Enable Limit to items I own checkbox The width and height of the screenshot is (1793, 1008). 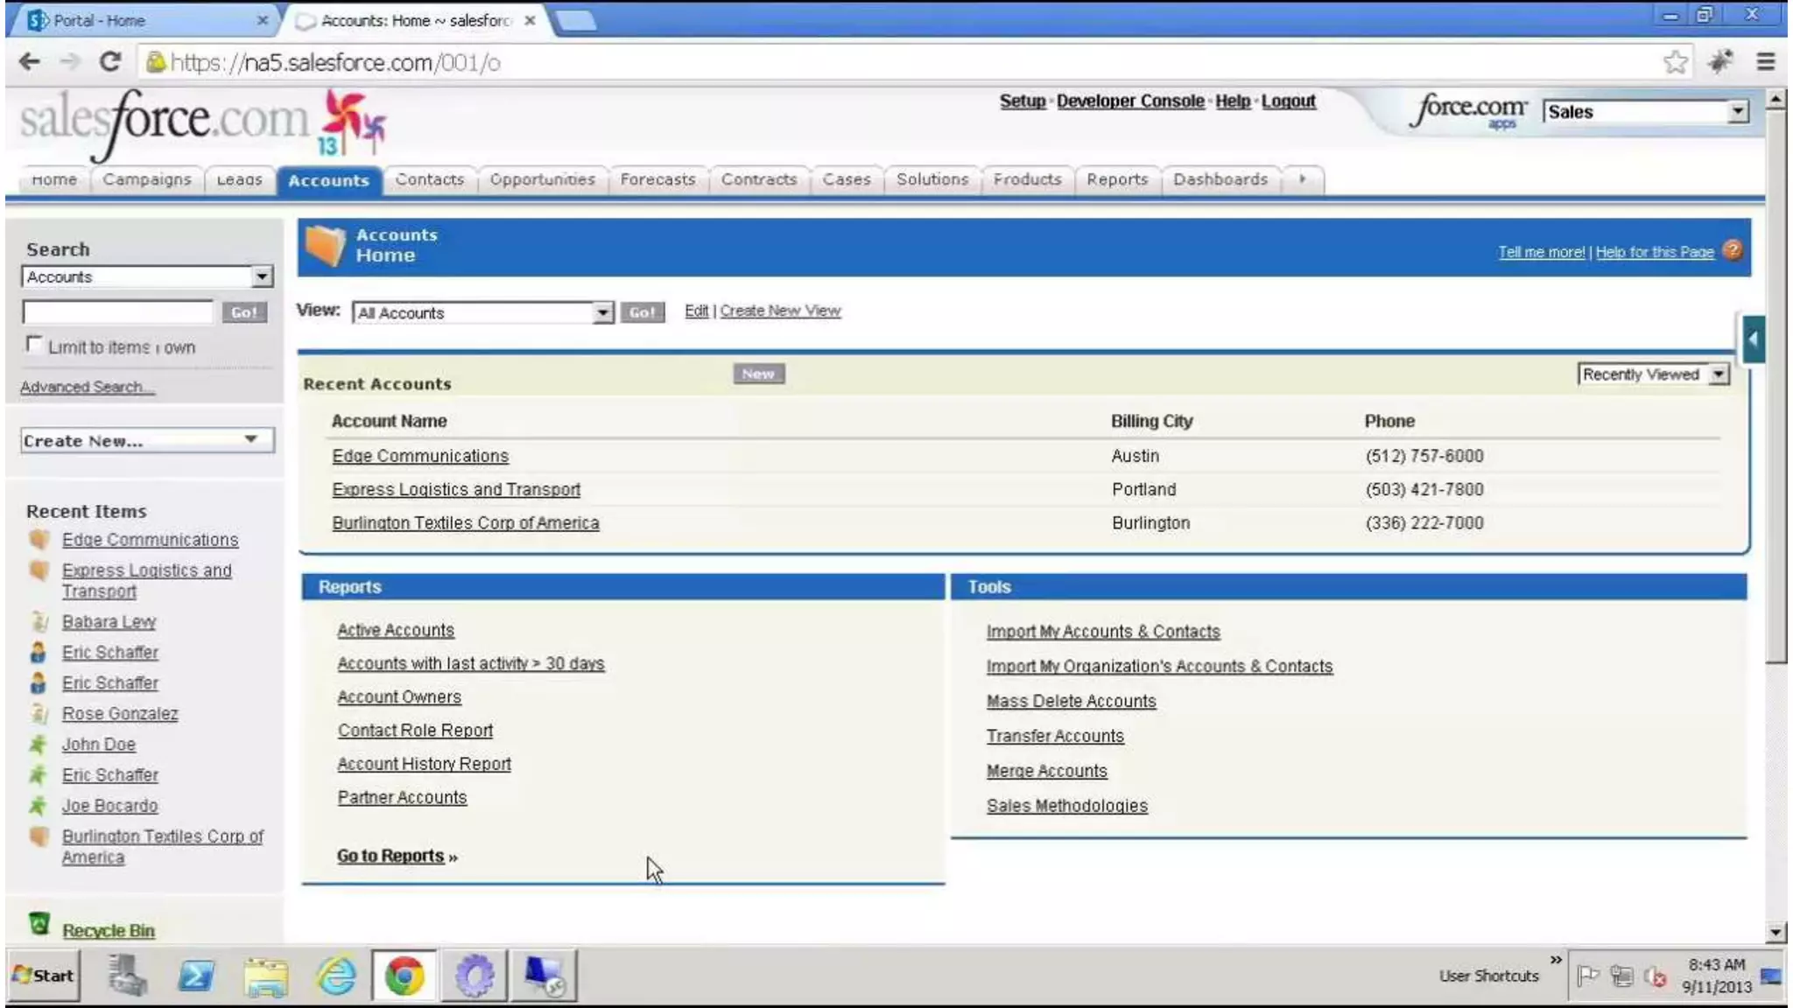pyautogui.click(x=34, y=345)
